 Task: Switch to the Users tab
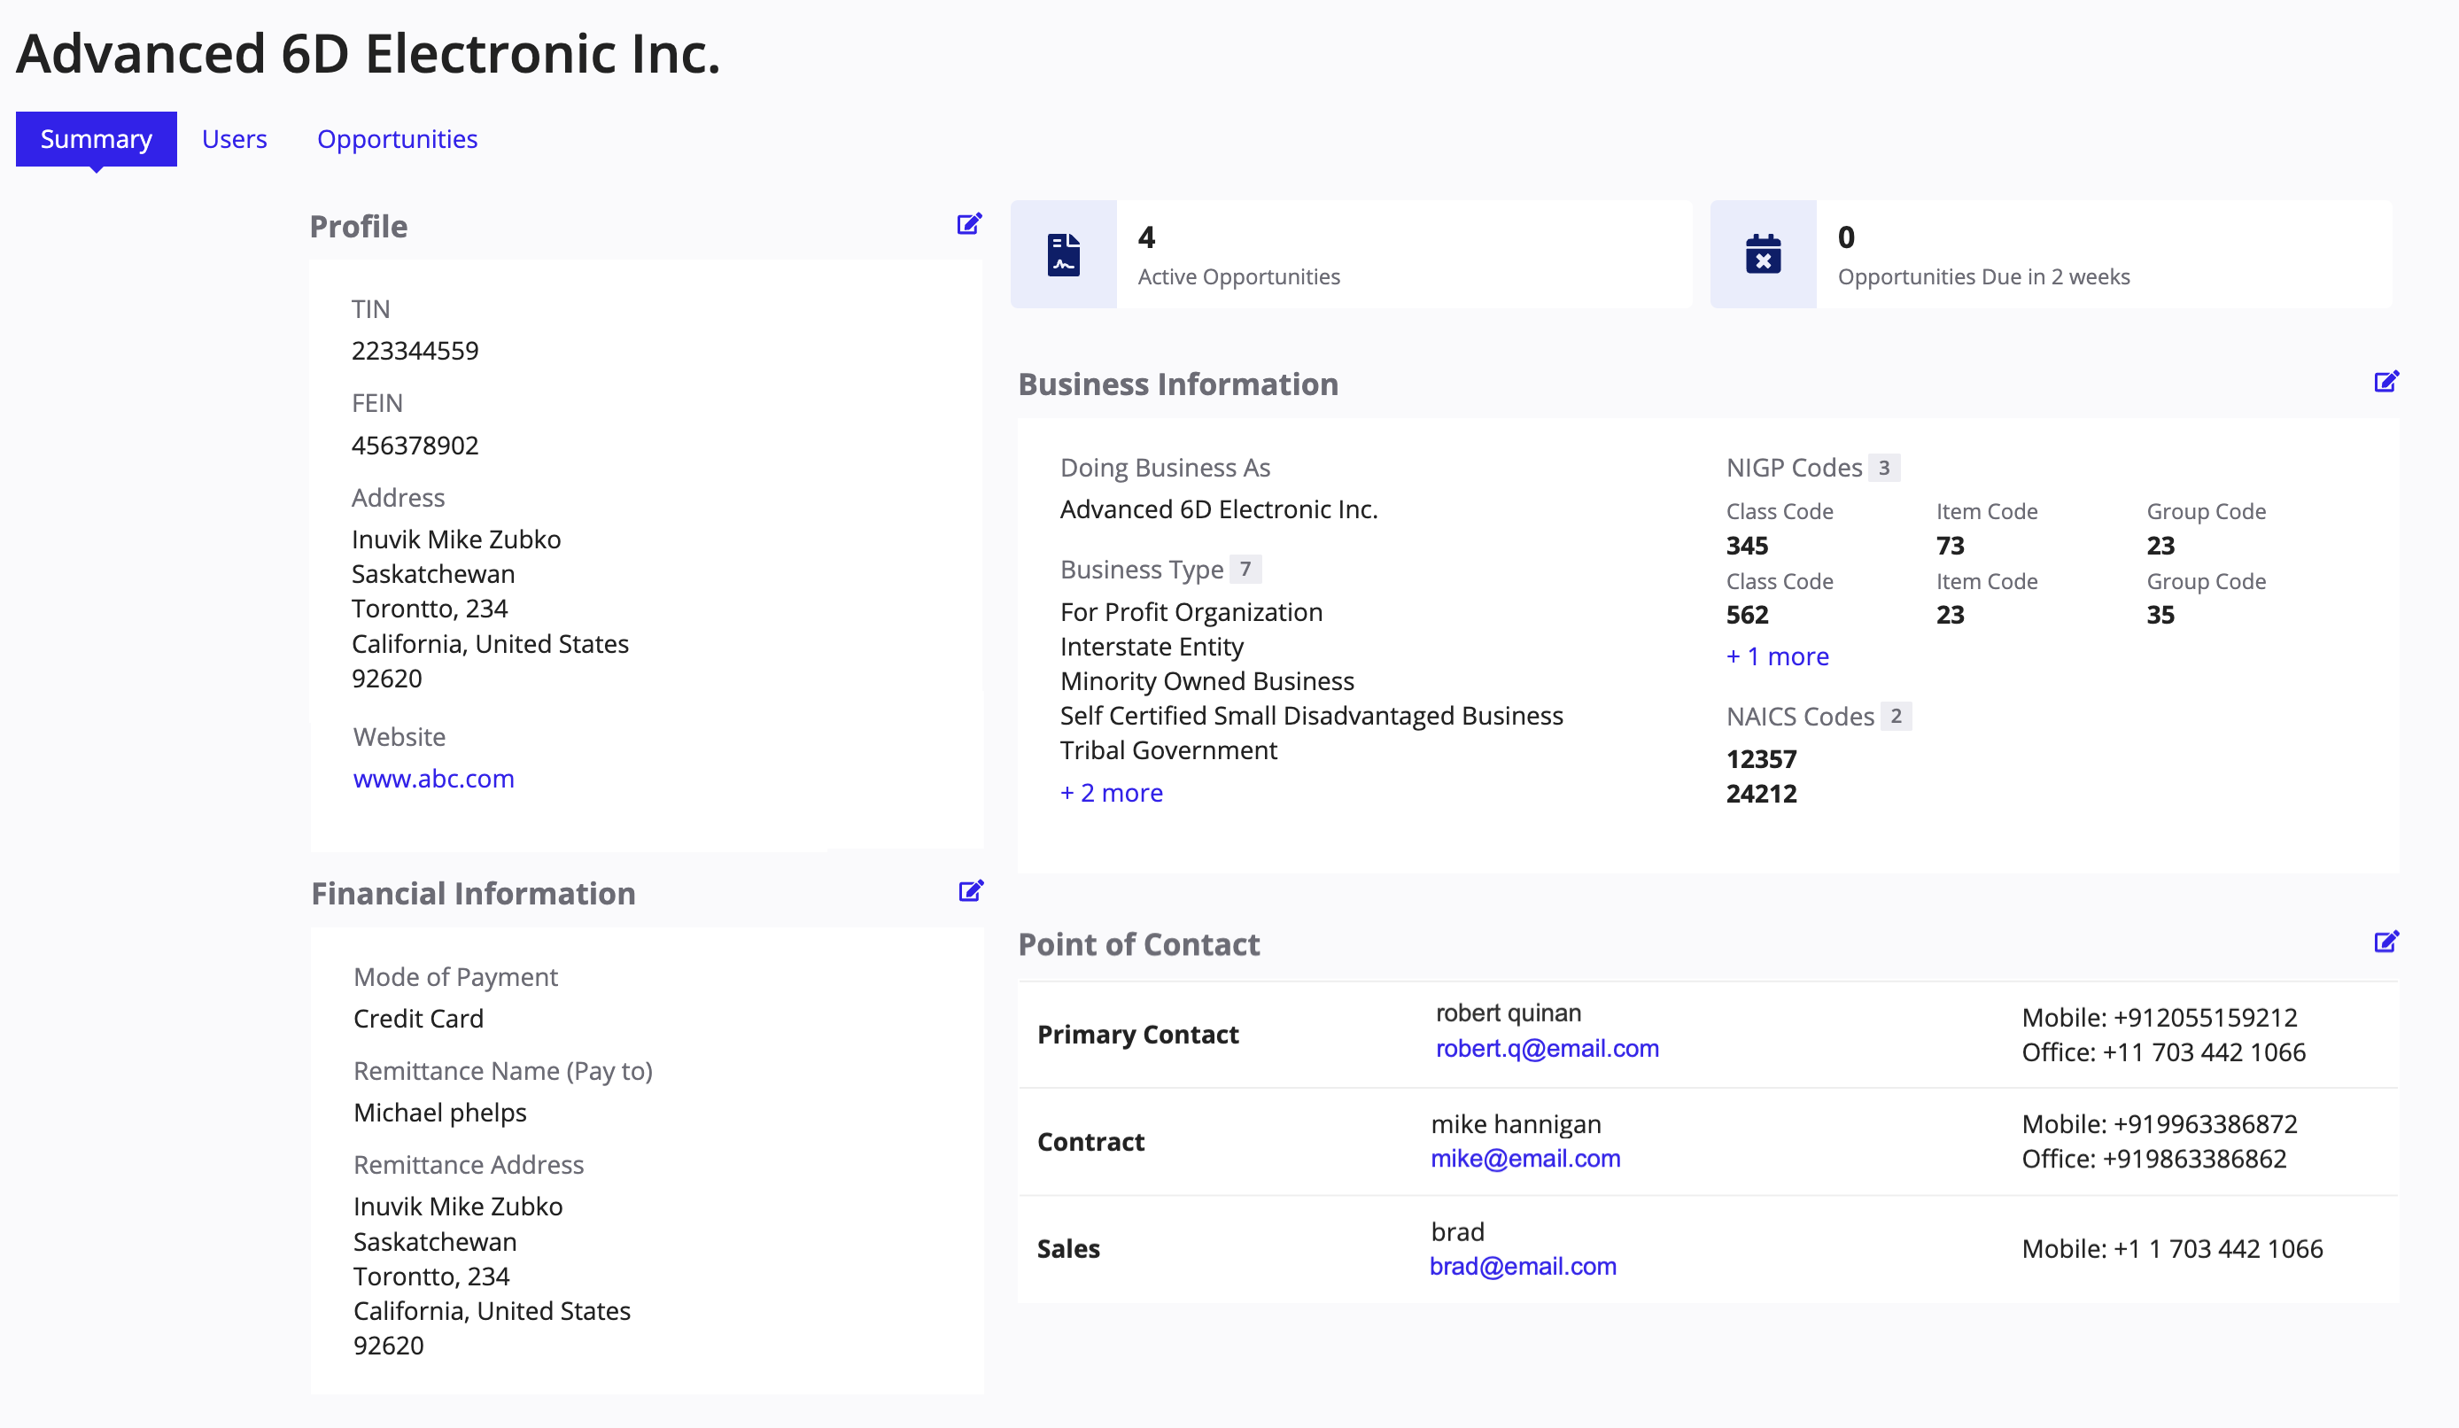click(234, 138)
